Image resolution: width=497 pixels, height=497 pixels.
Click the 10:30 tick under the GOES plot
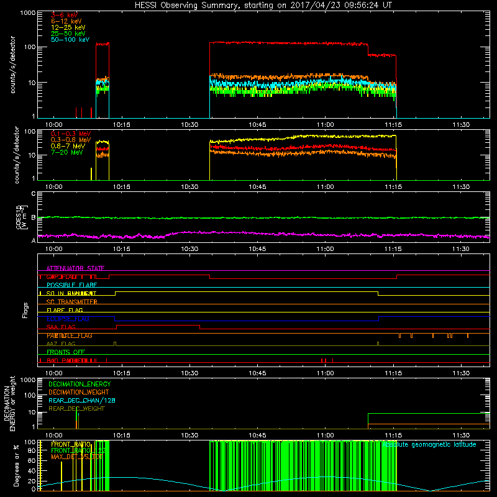pos(189,249)
